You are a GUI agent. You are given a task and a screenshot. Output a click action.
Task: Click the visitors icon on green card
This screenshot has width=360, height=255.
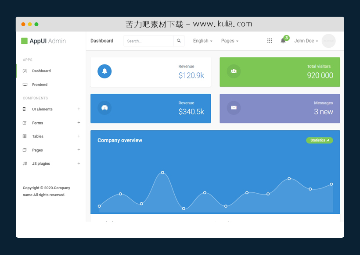pos(234,71)
